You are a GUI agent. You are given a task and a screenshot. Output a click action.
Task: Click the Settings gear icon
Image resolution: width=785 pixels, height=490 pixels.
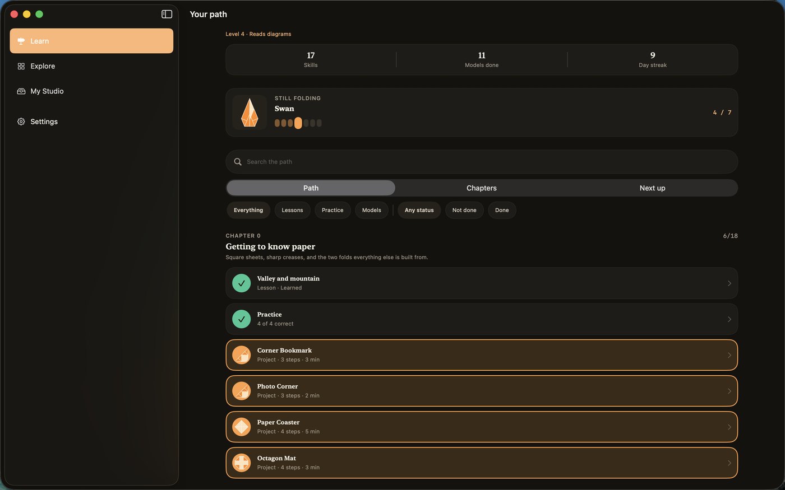tap(21, 122)
